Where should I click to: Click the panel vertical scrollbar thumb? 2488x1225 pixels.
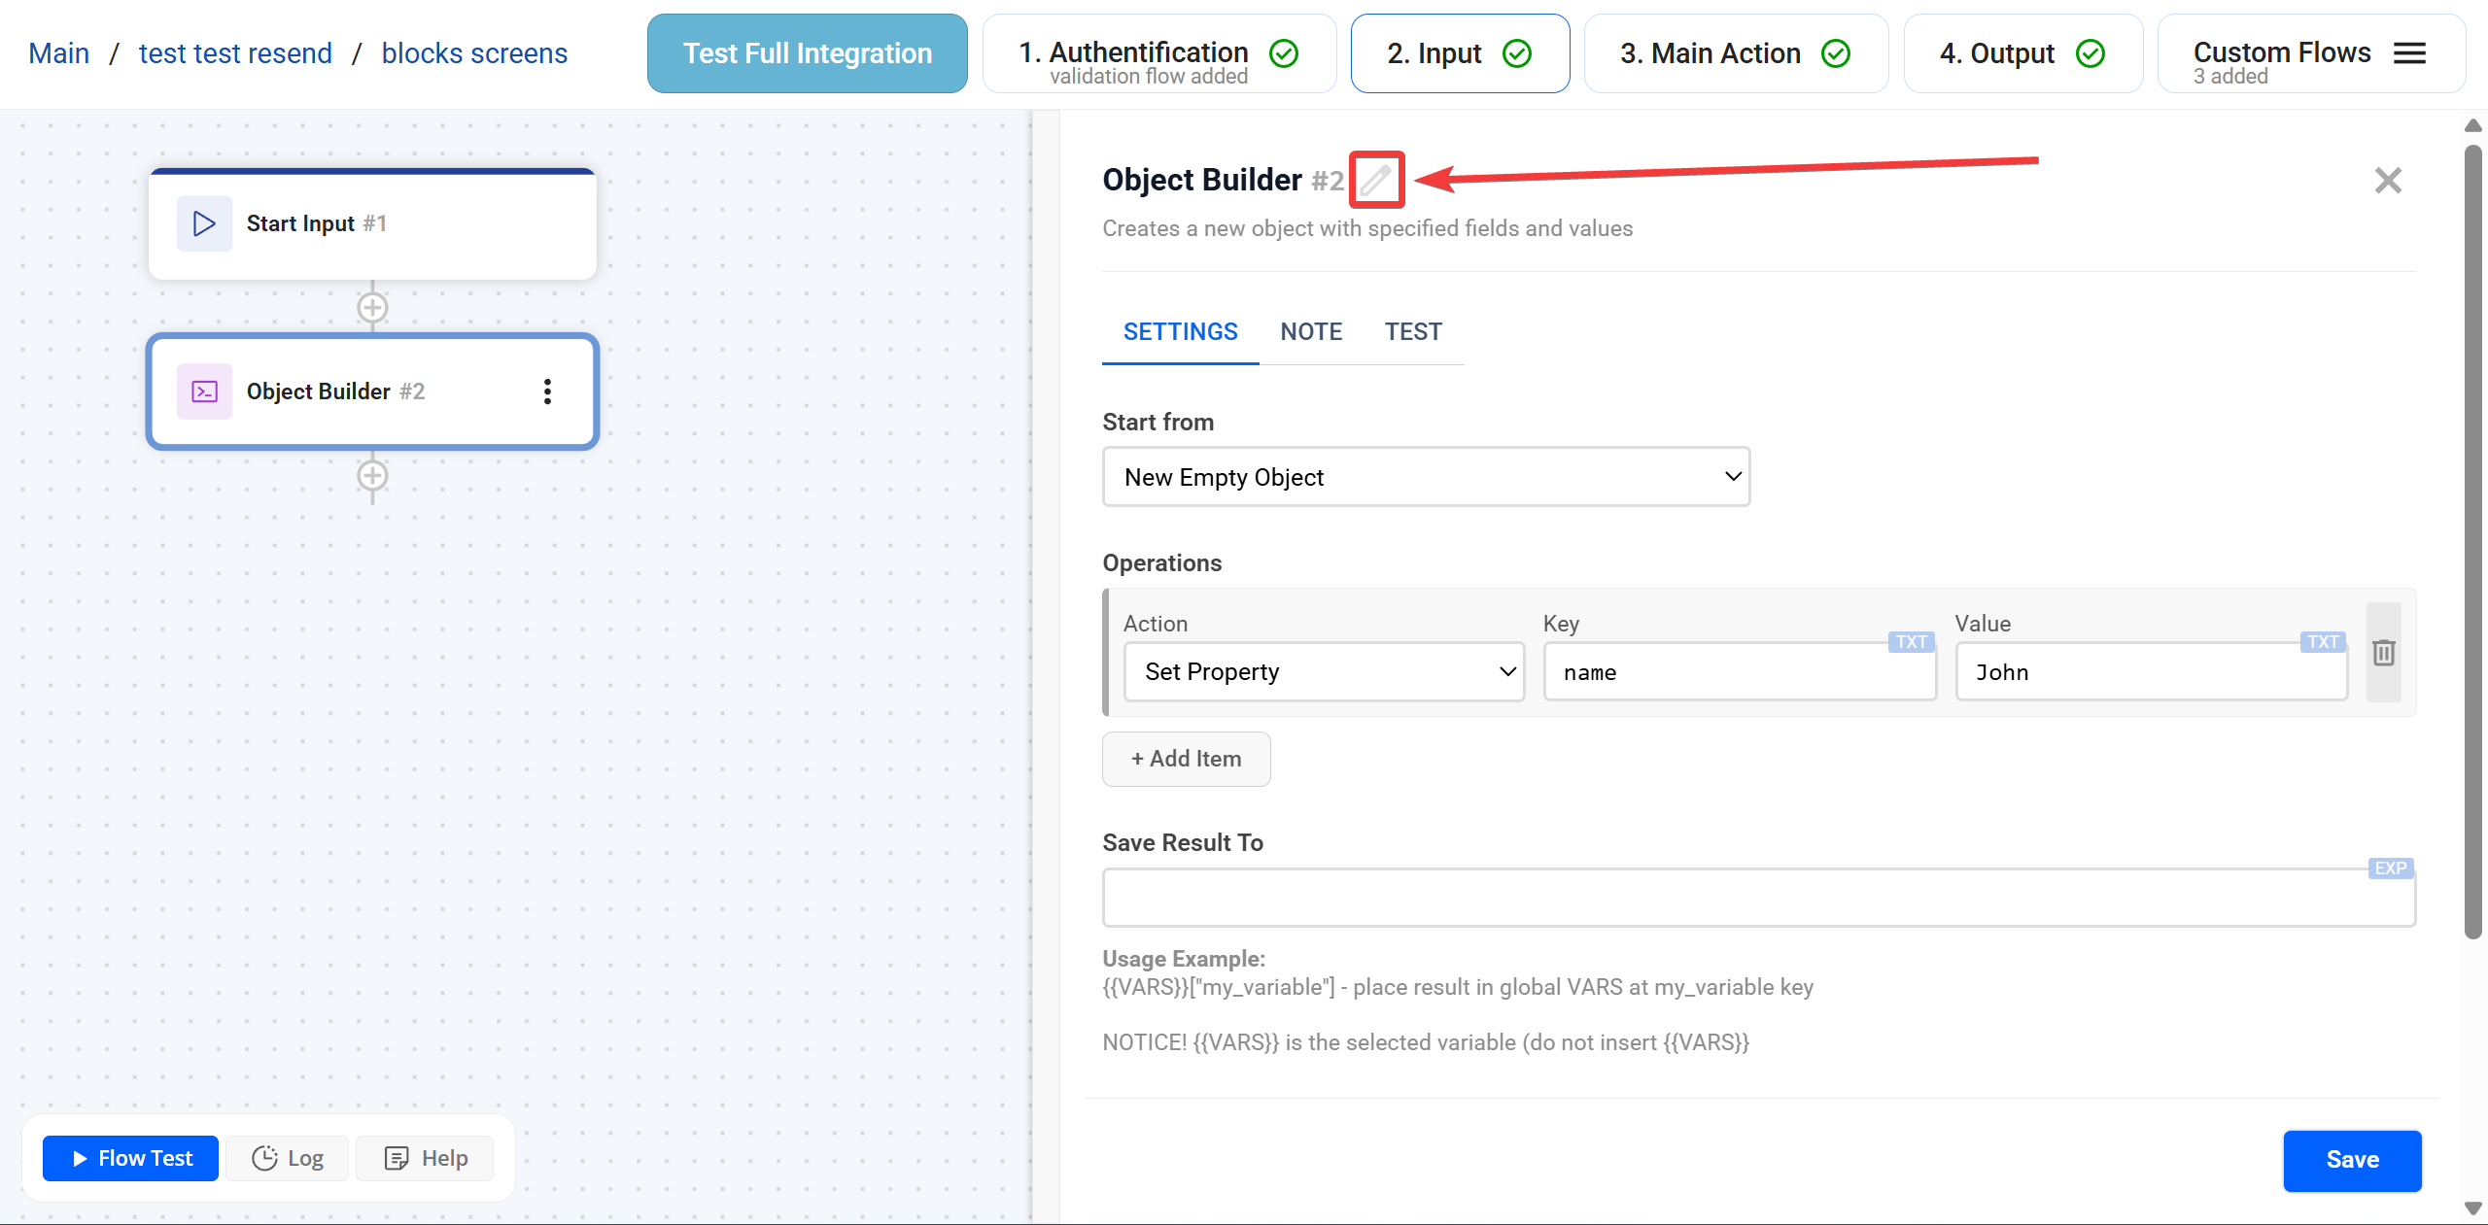[x=2472, y=541]
